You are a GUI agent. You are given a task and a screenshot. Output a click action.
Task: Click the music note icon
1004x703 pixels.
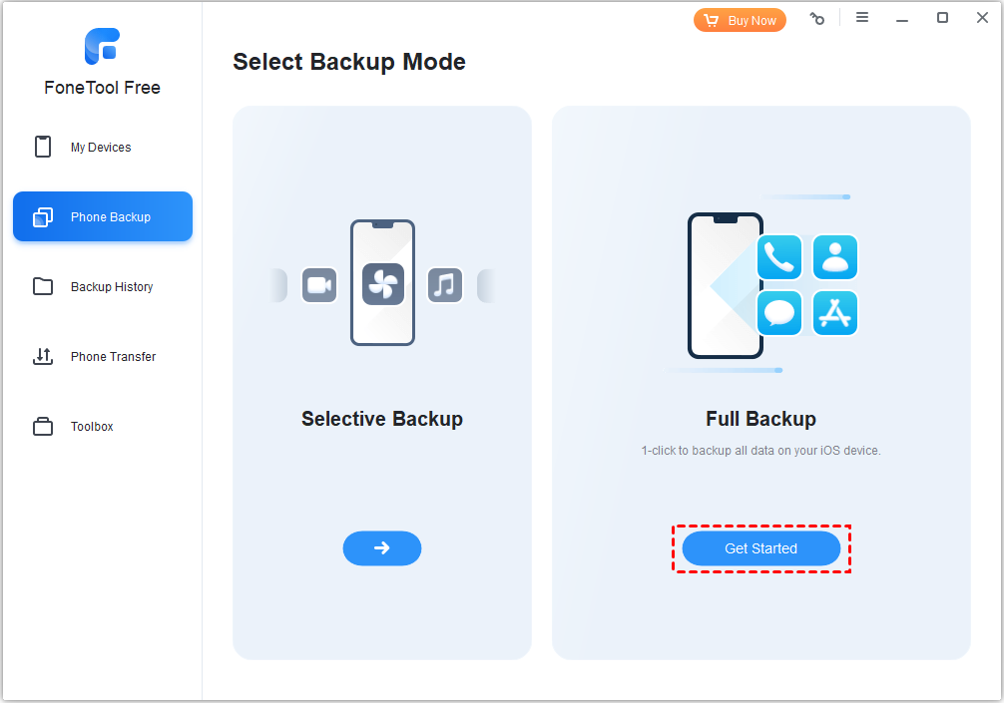click(445, 286)
